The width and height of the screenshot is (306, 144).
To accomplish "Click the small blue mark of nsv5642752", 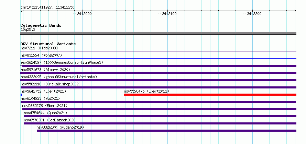I will 21,95.
